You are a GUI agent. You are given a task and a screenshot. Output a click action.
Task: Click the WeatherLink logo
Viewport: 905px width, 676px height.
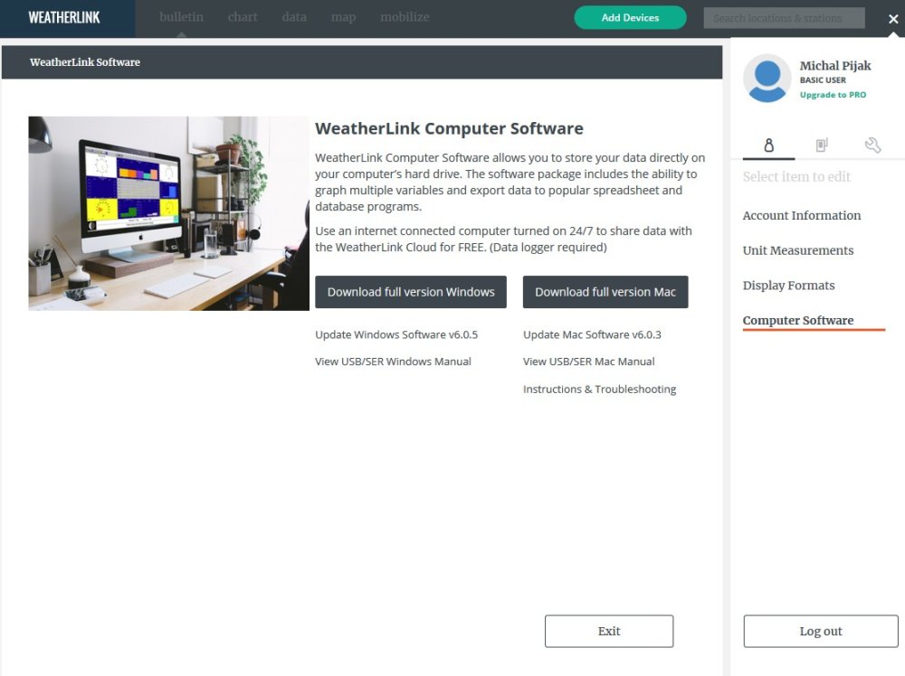click(64, 15)
